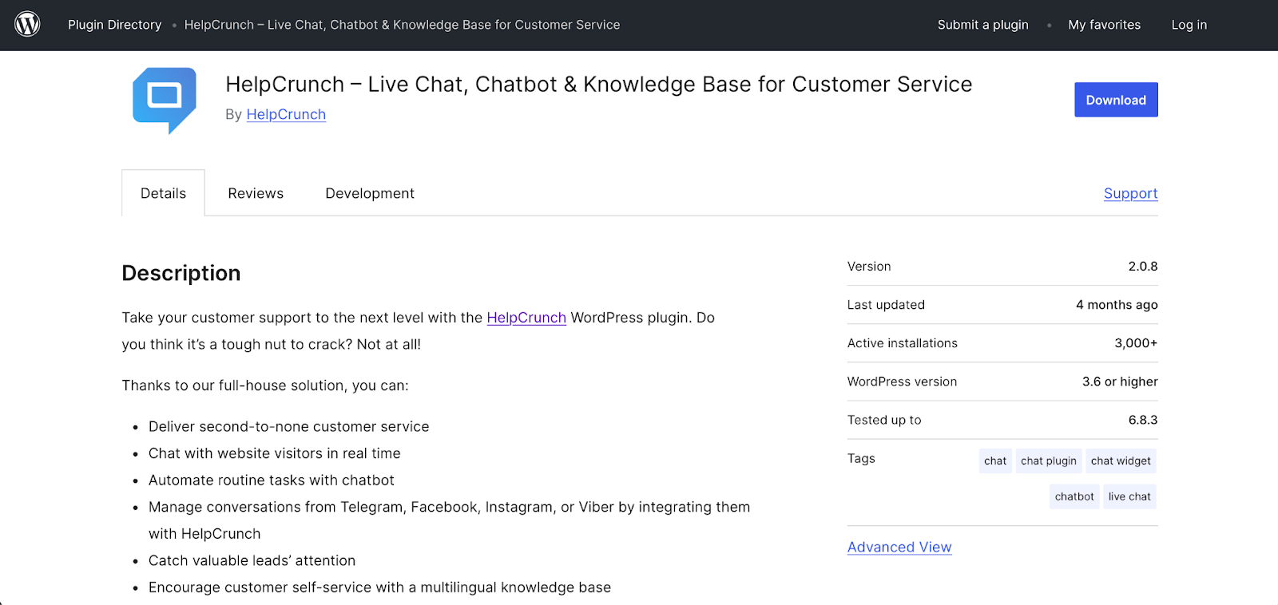This screenshot has height=605, width=1278.
Task: Click 'Chat with website visitors' bullet
Action: [275, 453]
